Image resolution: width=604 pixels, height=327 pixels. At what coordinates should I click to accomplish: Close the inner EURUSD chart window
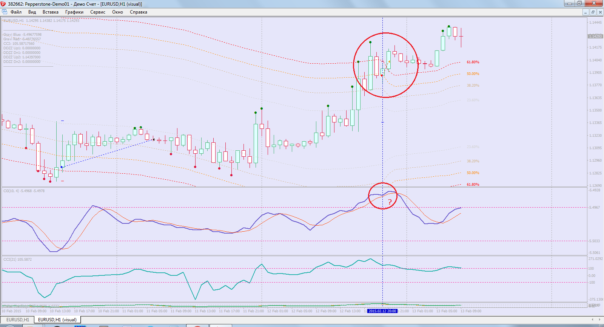click(x=600, y=12)
